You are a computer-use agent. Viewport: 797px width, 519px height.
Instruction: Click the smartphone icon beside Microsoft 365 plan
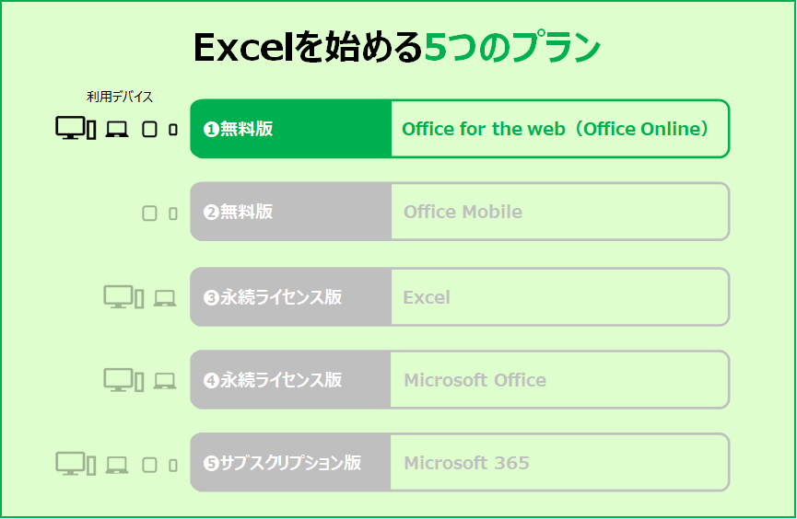(x=173, y=466)
